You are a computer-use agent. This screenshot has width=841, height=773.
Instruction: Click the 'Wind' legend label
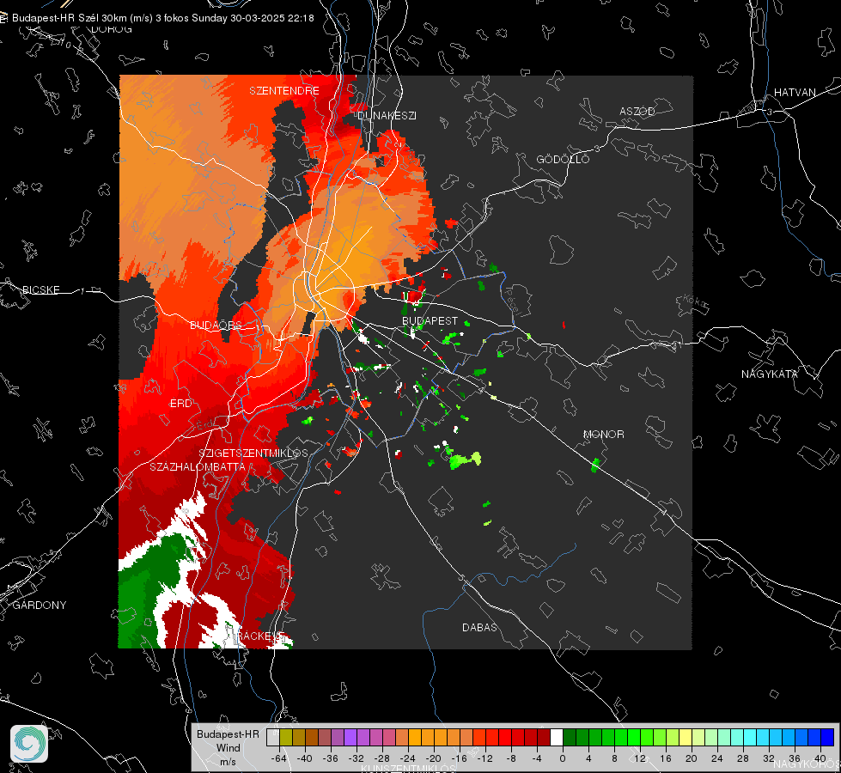(228, 748)
